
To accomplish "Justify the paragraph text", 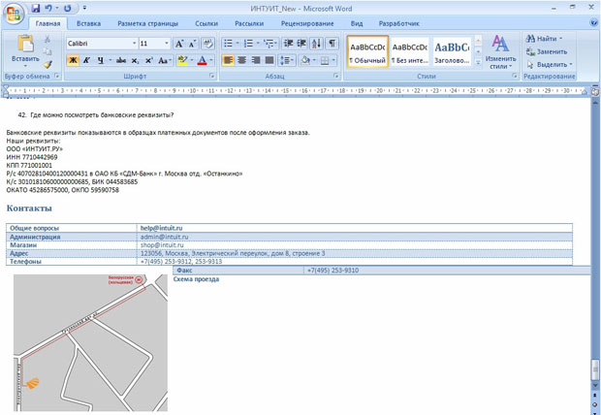I will [269, 60].
